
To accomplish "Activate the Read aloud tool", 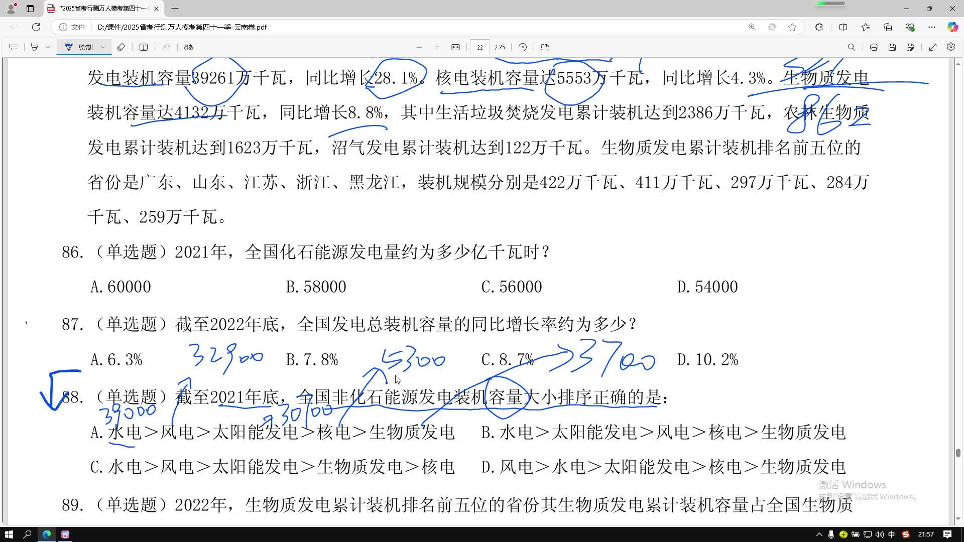I will [x=166, y=47].
